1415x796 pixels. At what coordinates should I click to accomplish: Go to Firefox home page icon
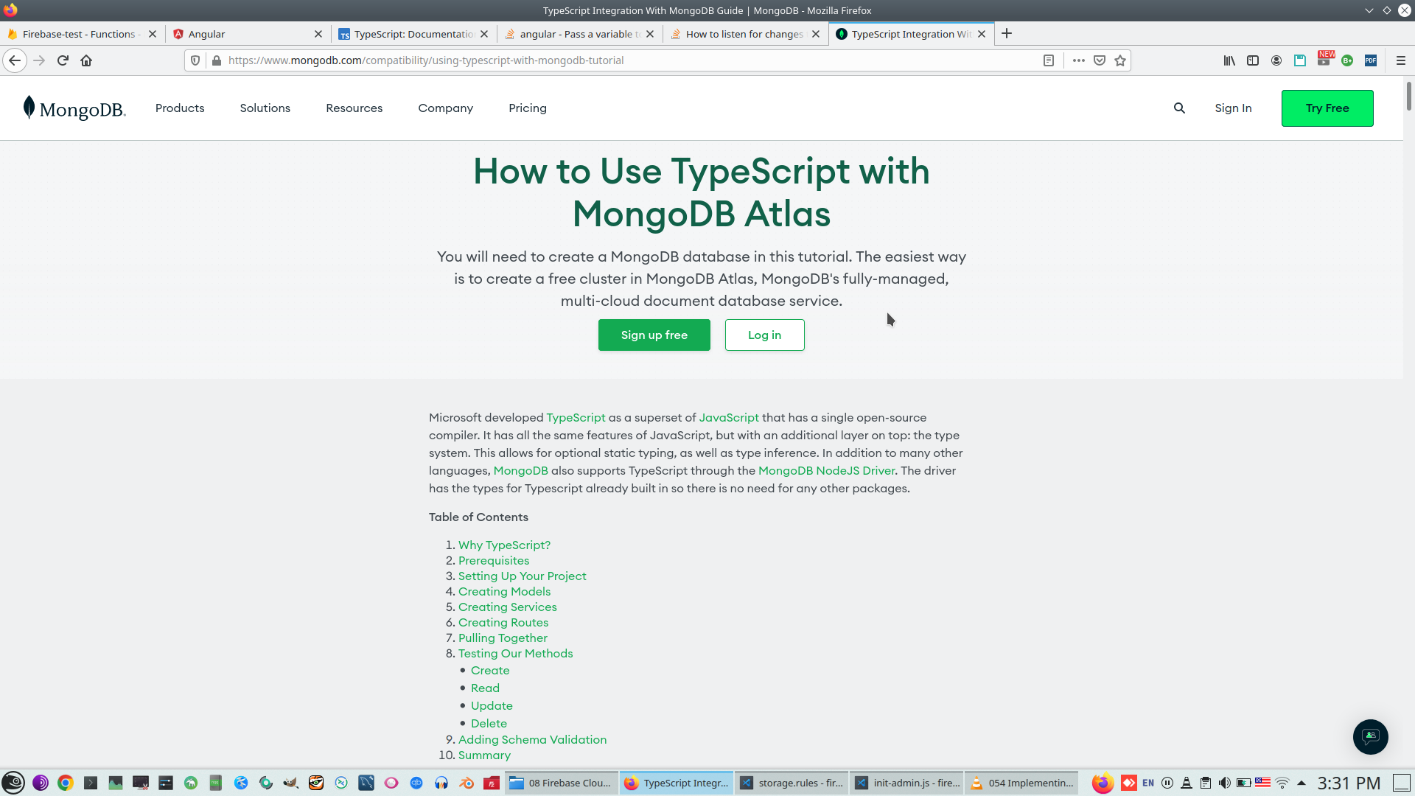(x=86, y=60)
